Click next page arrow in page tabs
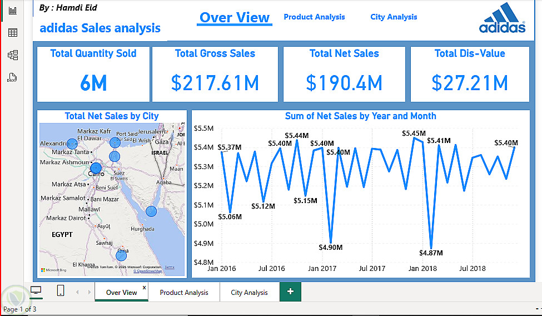542x316 pixels. [x=89, y=292]
